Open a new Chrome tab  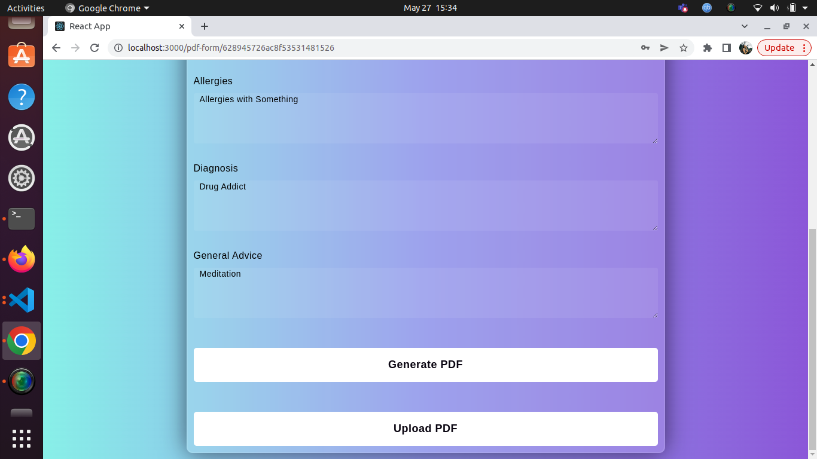205,26
